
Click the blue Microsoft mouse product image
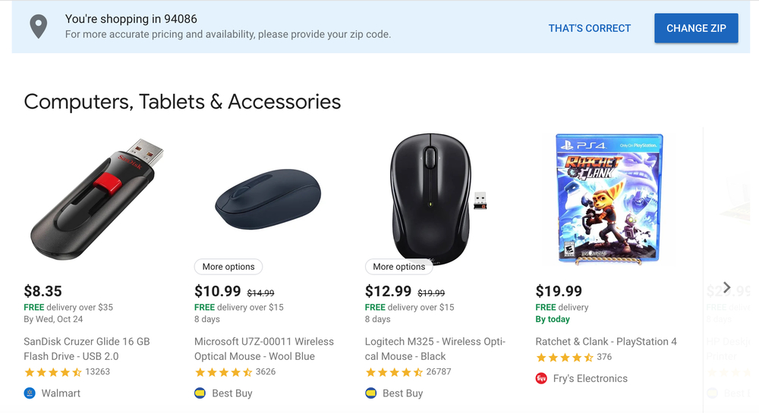click(267, 200)
